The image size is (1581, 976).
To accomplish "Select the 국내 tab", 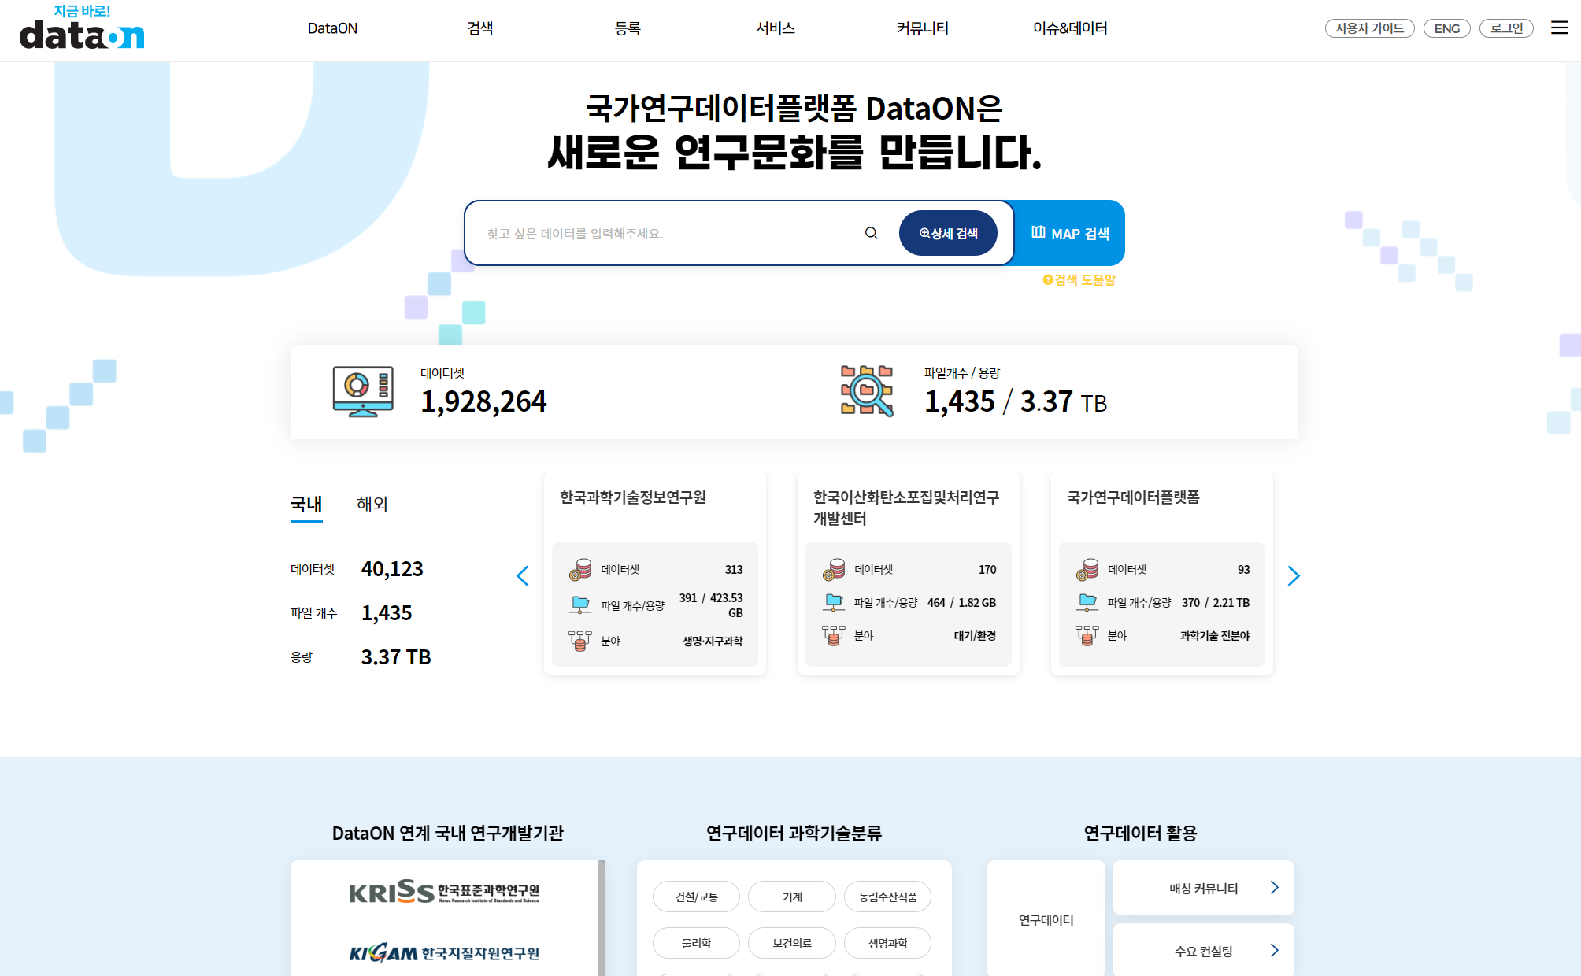I will pos(306,504).
